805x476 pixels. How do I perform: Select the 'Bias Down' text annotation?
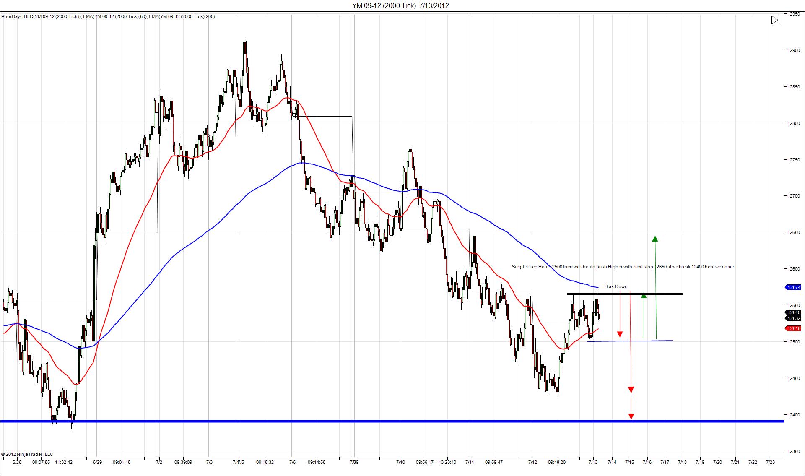pyautogui.click(x=616, y=286)
